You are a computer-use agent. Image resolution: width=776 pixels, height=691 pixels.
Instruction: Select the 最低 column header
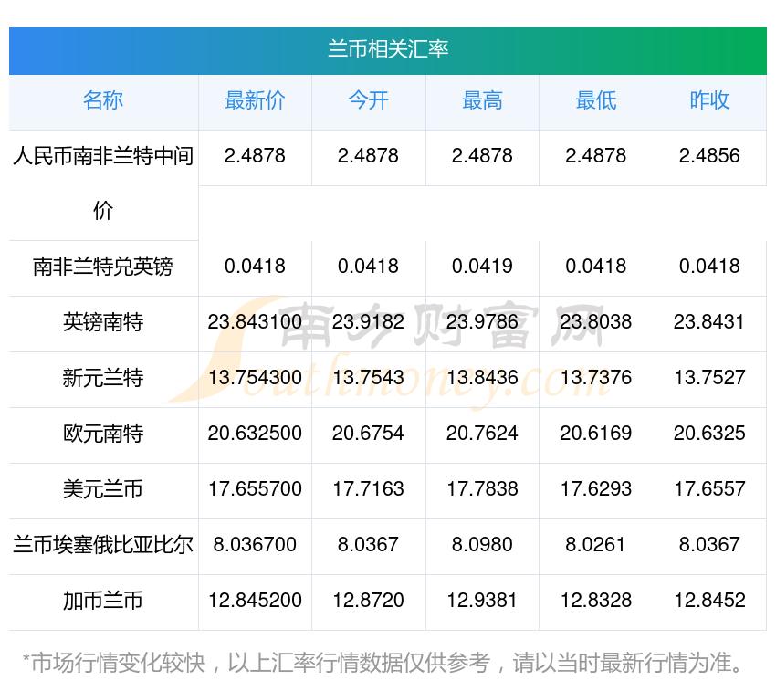[596, 100]
